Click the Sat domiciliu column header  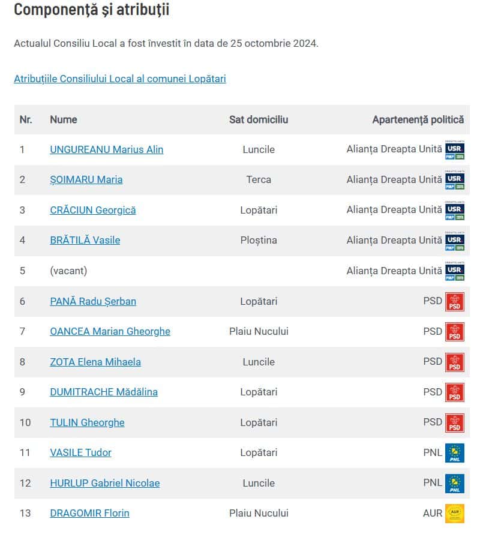coord(259,119)
